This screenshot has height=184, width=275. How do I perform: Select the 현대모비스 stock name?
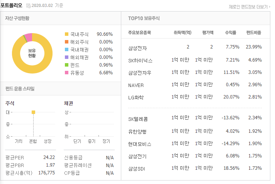click(x=139, y=144)
